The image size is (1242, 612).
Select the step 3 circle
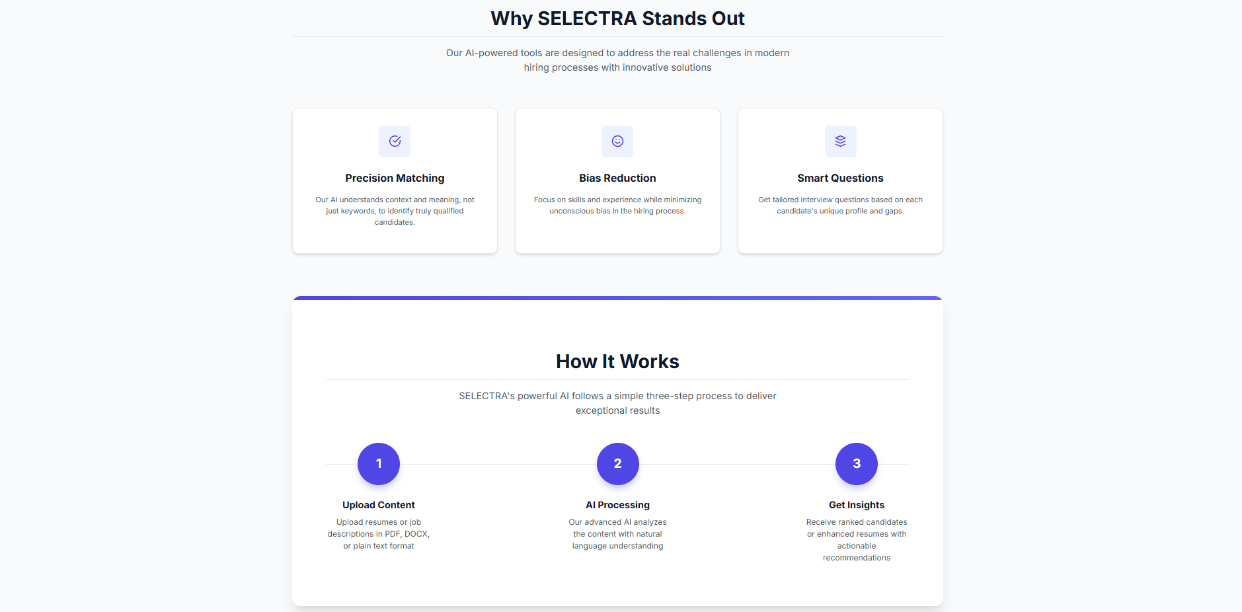pos(857,464)
